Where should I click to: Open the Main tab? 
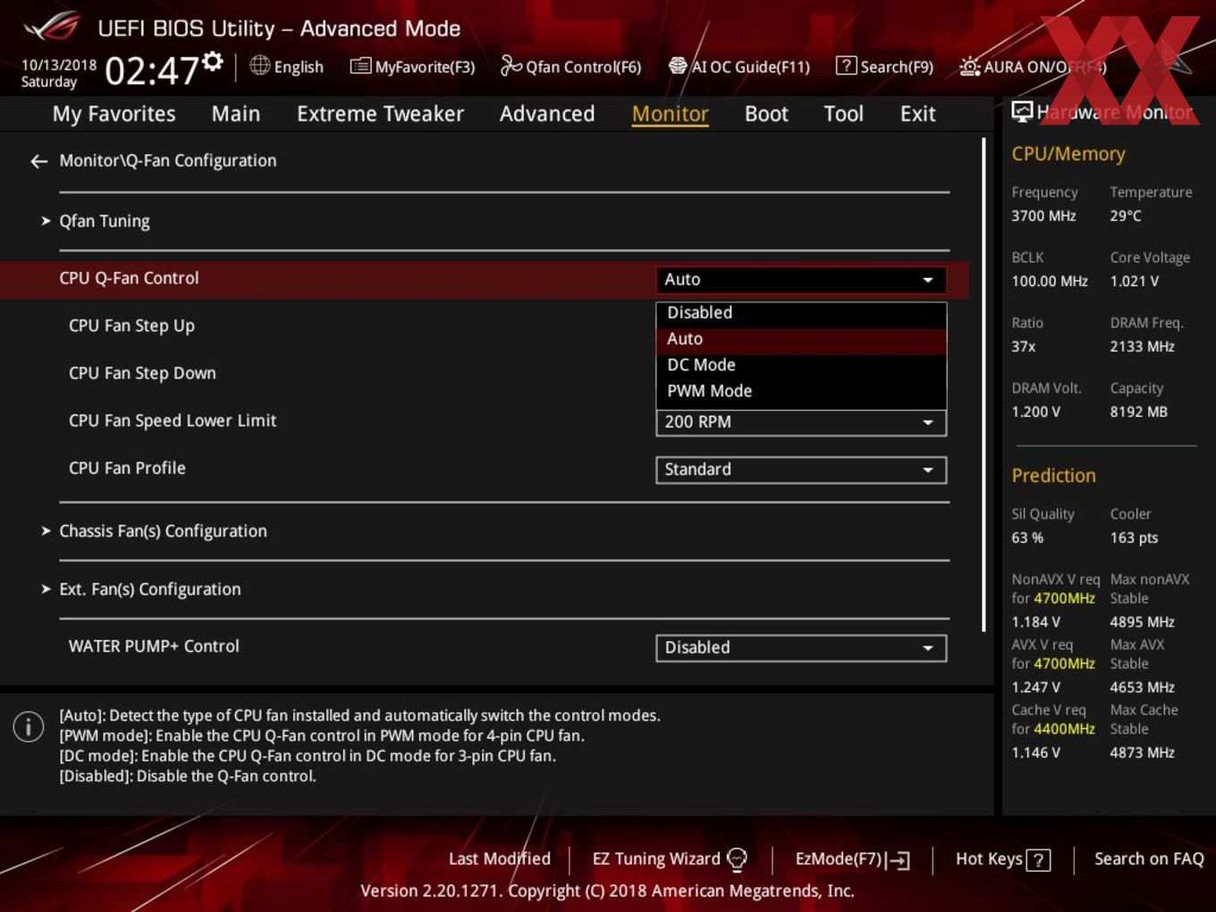pos(236,114)
